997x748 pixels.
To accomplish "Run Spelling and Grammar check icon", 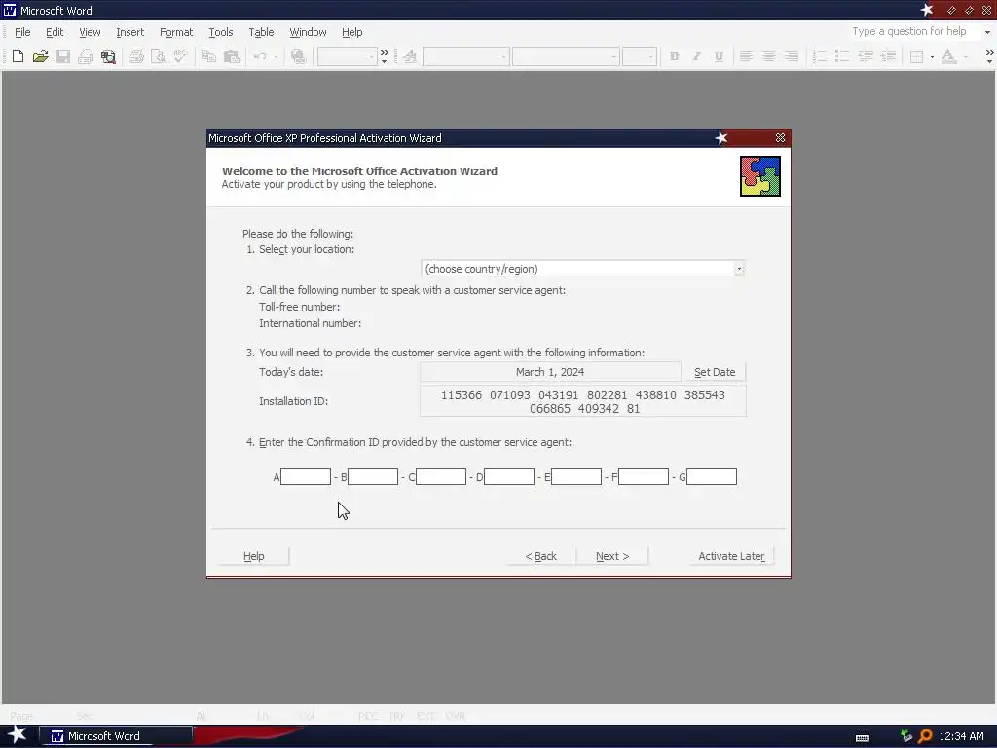I will coord(180,56).
